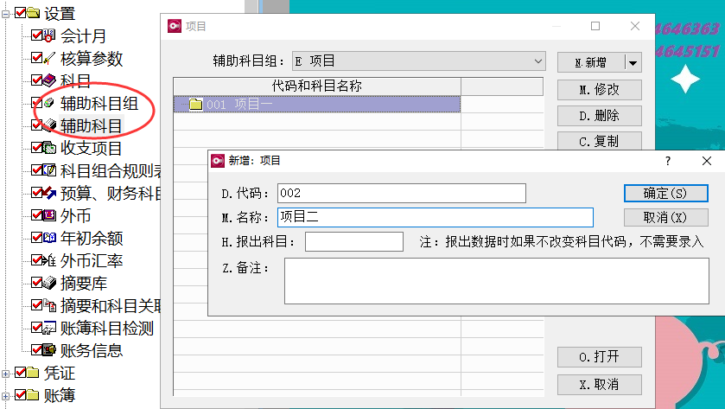
Task: Toggle the 年初余额 checkbox
Action: click(x=37, y=238)
